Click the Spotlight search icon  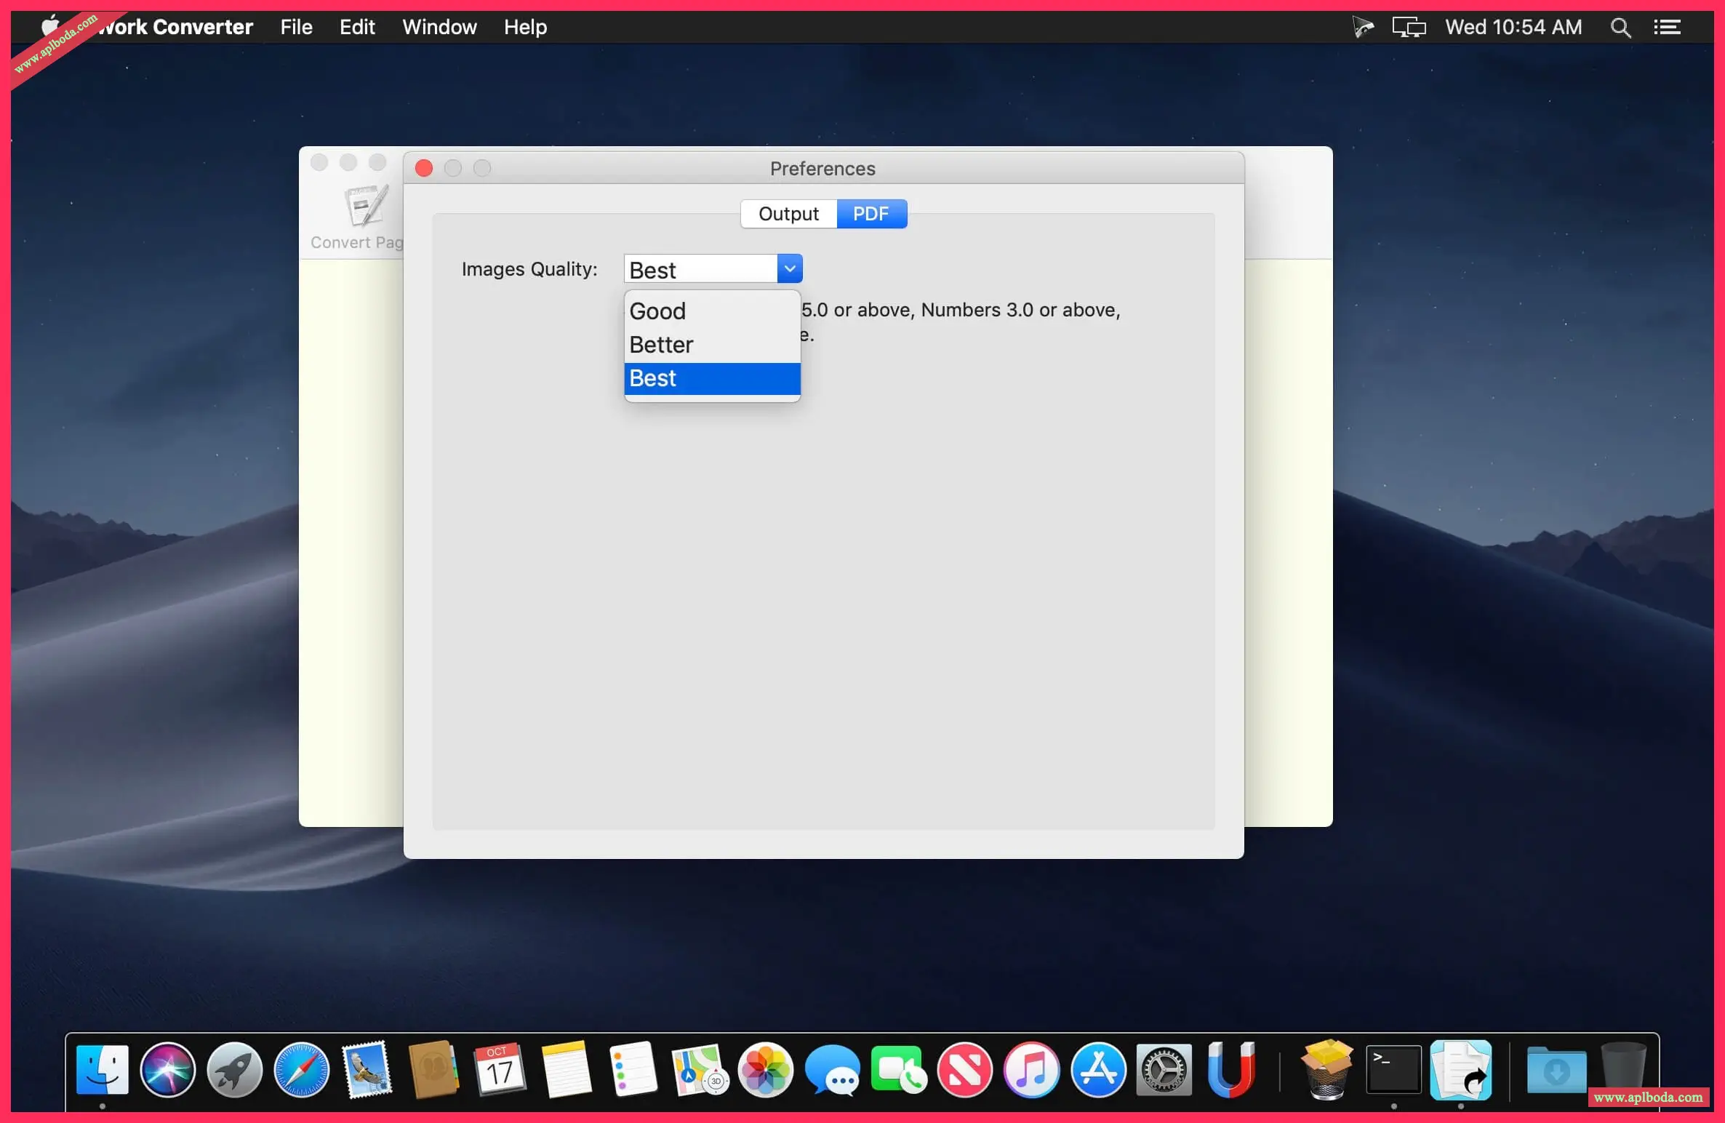point(1620,28)
